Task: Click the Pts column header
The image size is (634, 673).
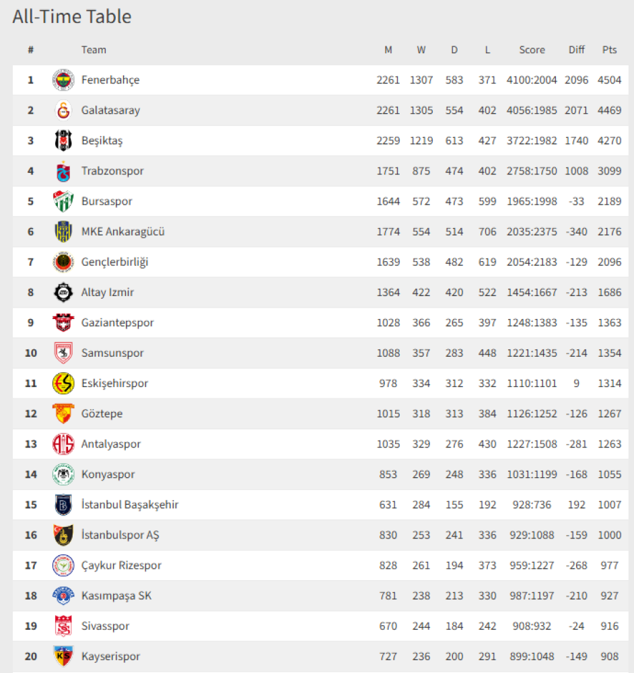Action: click(x=609, y=50)
